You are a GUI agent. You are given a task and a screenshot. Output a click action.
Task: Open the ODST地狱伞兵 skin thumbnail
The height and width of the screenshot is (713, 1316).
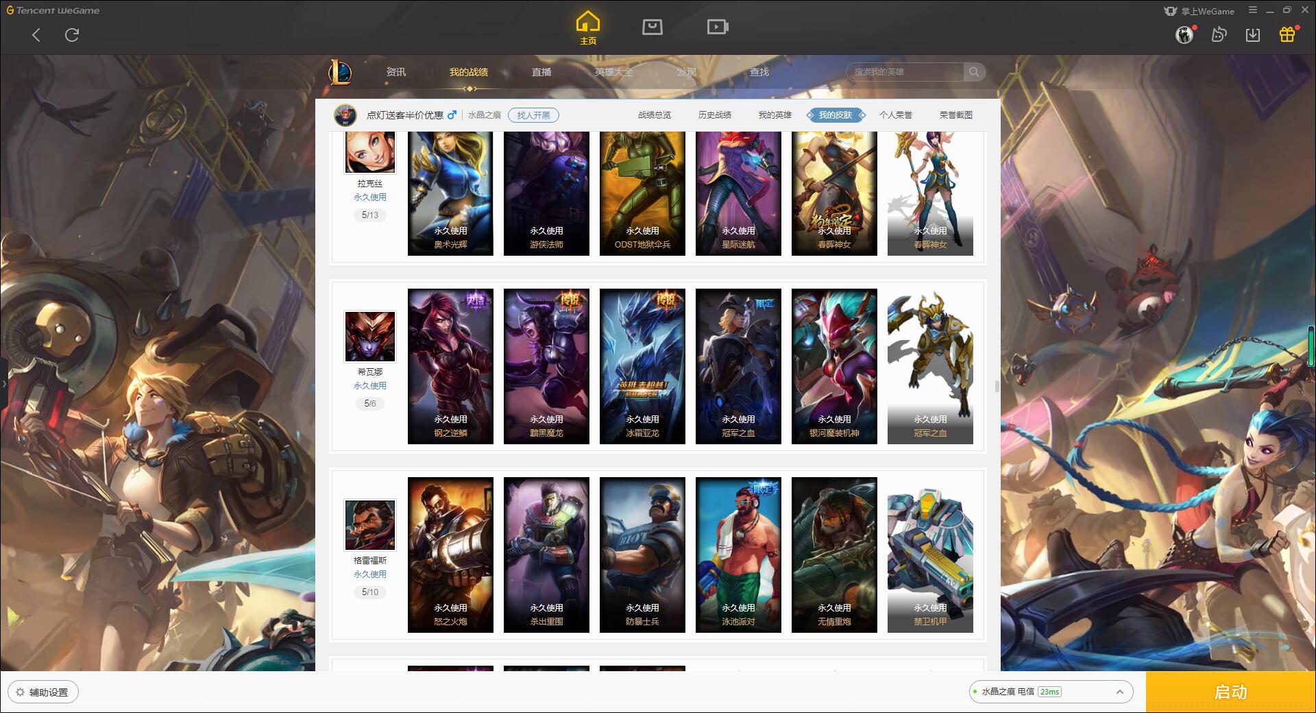[642, 193]
